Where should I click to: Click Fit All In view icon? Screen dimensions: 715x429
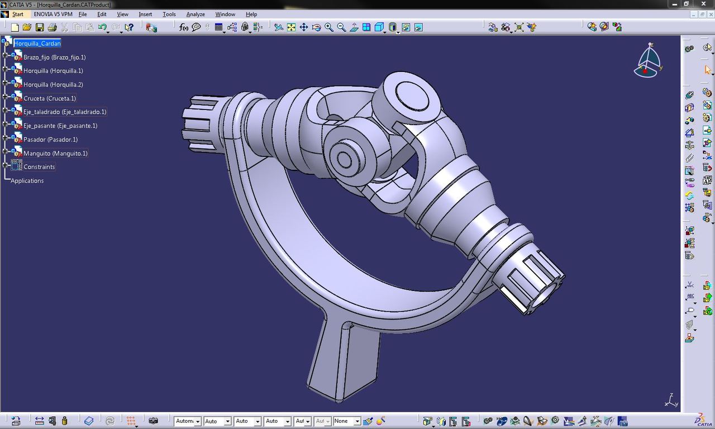(291, 27)
